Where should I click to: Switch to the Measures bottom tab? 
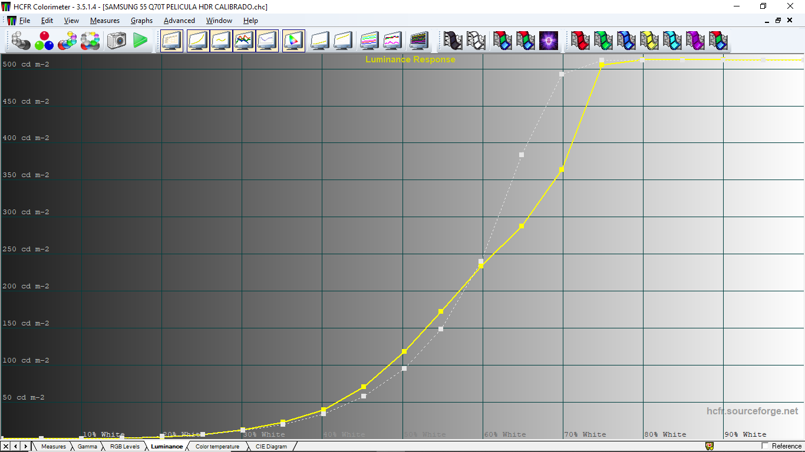coord(53,447)
